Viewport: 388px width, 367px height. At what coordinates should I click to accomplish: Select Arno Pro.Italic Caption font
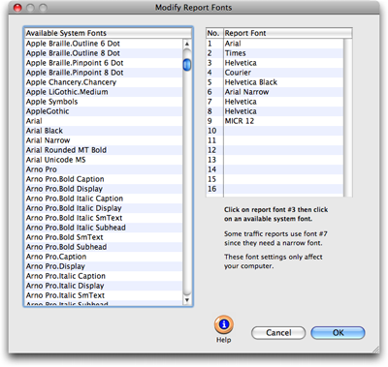coord(104,276)
